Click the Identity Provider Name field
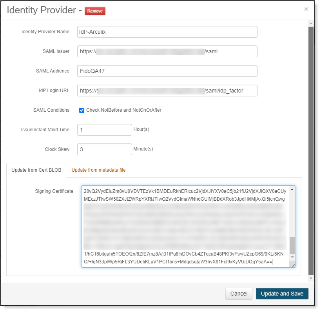The width and height of the screenshot is (321, 312). tap(167, 32)
